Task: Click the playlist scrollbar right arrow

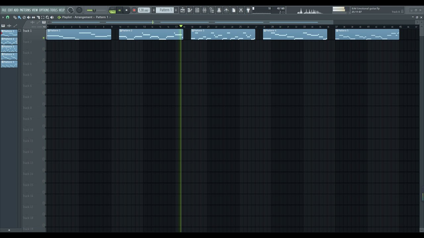Action: (417, 22)
